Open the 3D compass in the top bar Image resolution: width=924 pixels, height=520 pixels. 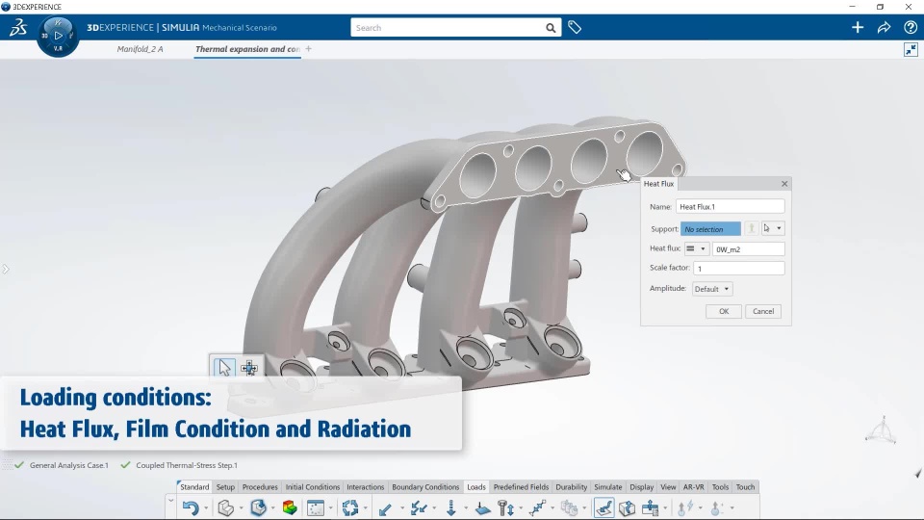click(x=58, y=36)
